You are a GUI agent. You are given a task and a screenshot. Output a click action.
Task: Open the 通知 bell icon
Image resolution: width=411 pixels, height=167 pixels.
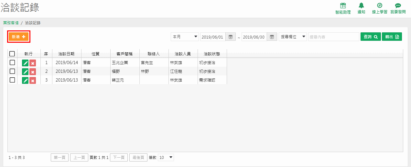361,6
